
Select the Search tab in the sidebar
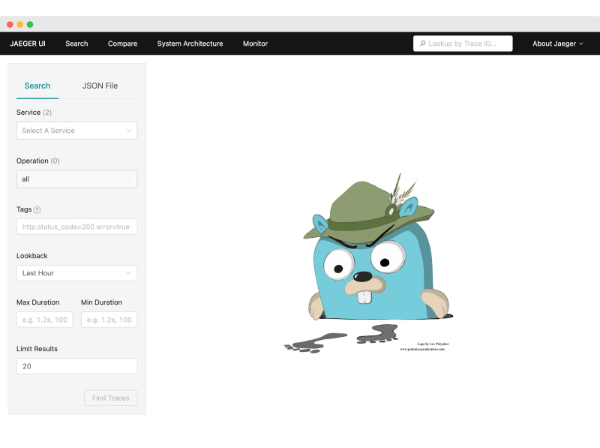pyautogui.click(x=37, y=86)
